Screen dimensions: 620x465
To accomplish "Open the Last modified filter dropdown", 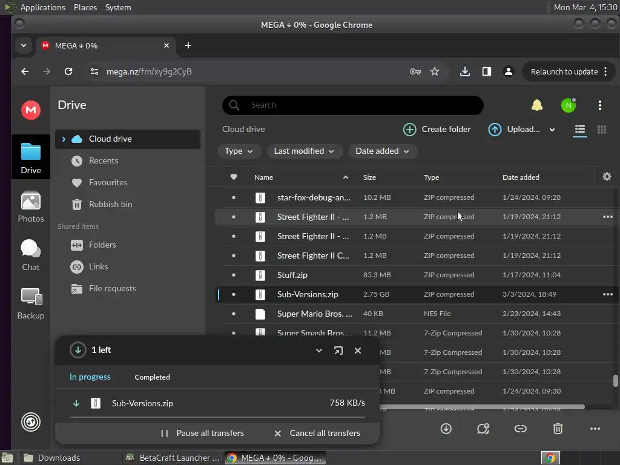I will tap(304, 151).
